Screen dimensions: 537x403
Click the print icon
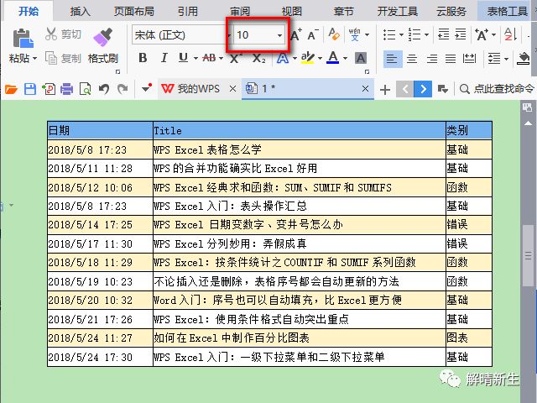point(67,89)
